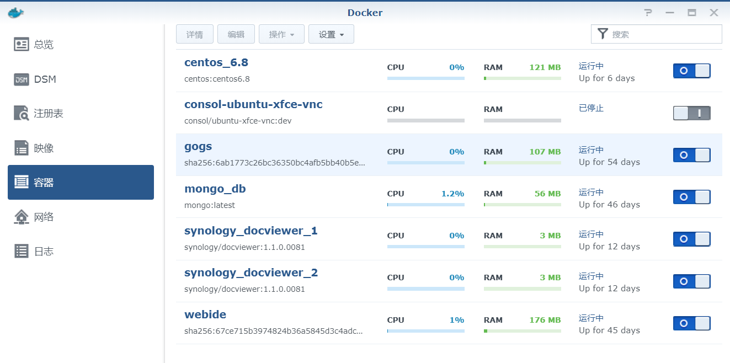730x363 pixels.
Task: Click the 网络 network sidebar icon
Action: pyautogui.click(x=22, y=217)
